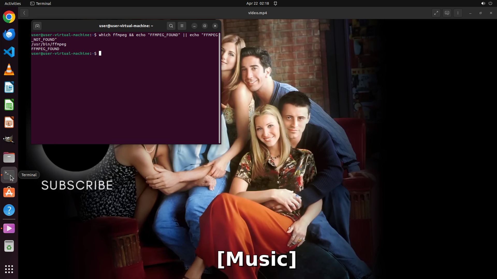Launch Visual Studio Code
This screenshot has height=279, width=497.
(x=9, y=52)
